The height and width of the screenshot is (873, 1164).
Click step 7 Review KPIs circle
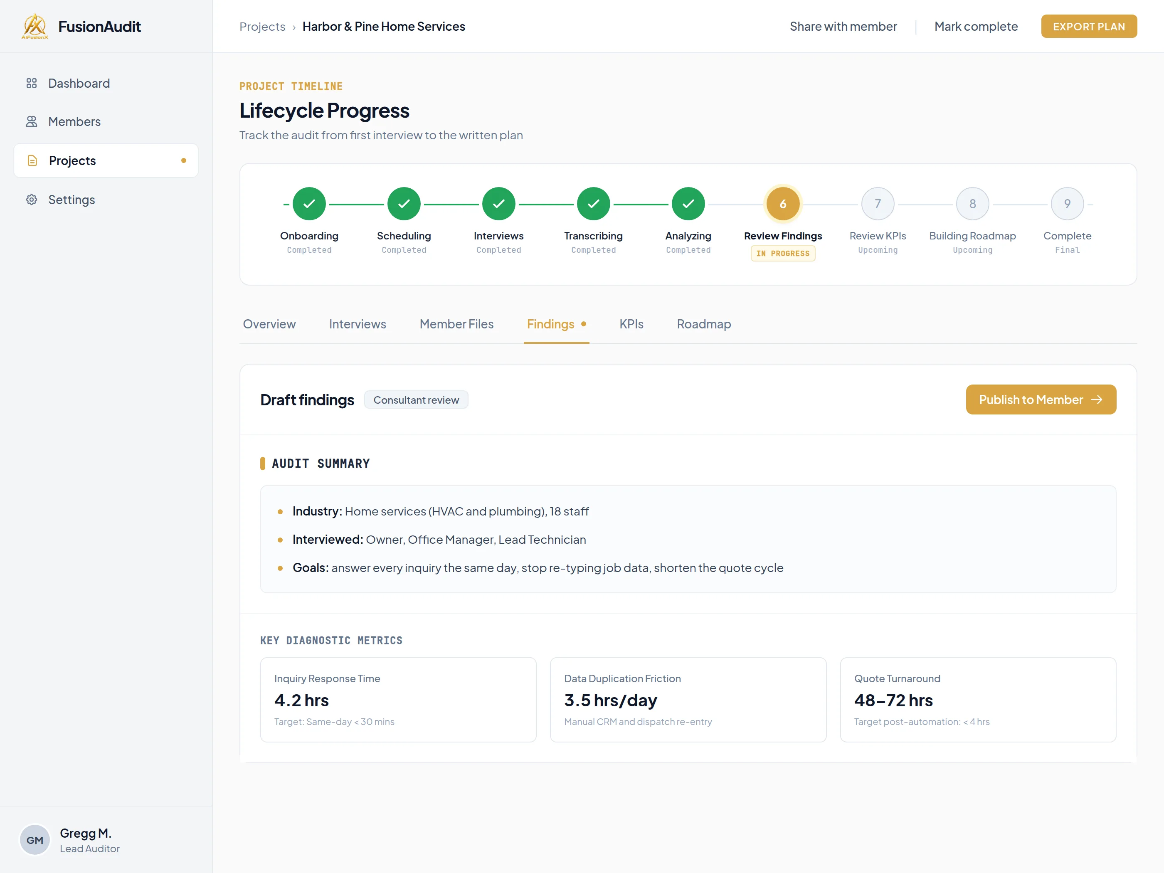(x=877, y=204)
